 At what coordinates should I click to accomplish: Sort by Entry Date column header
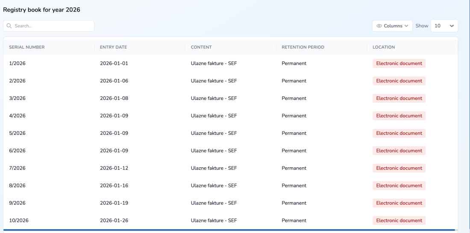point(113,47)
